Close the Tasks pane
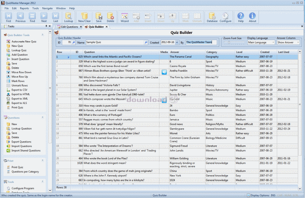Image resolution: width=305 pixels, height=198 pixels. pyautogui.click(x=50, y=26)
